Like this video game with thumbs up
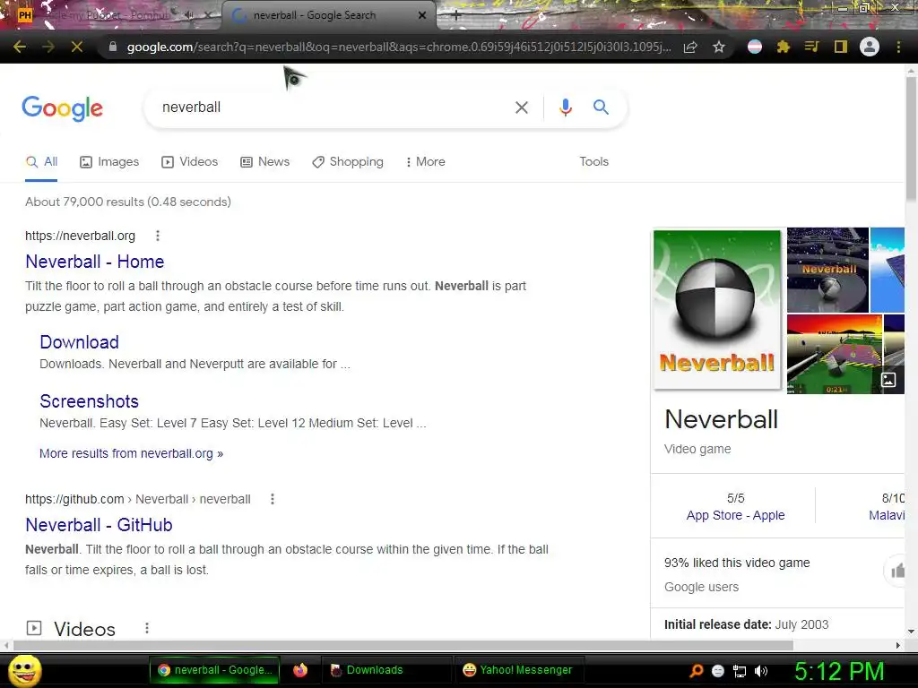The image size is (918, 688). click(897, 571)
